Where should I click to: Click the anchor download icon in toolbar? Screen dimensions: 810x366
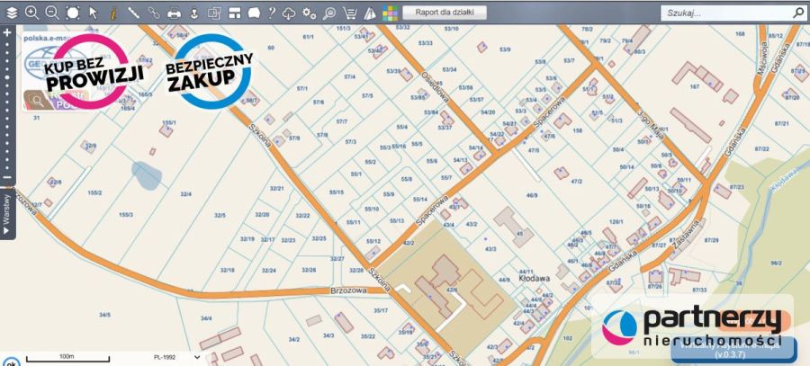pos(194,13)
